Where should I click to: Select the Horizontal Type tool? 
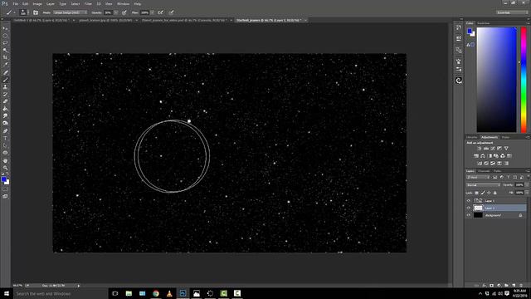5,139
